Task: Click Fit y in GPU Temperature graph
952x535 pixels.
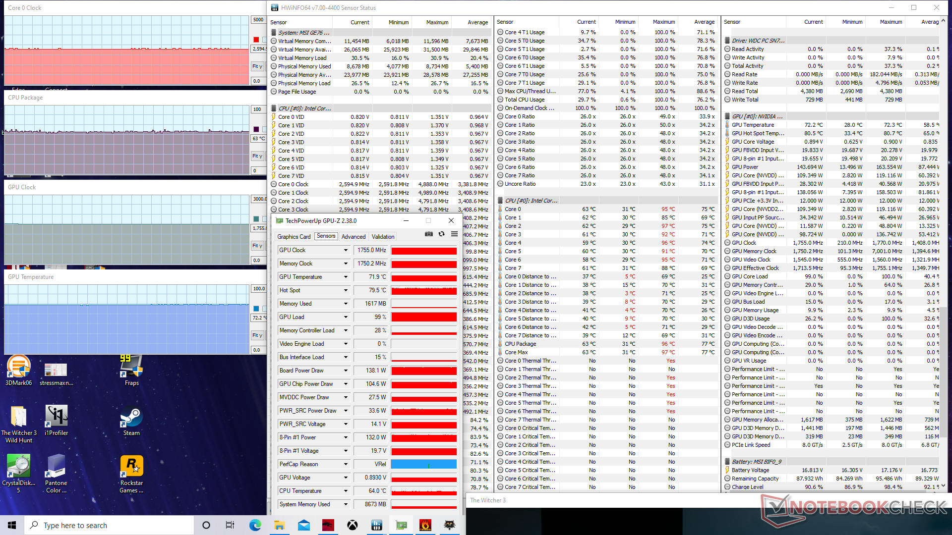Action: coord(257,335)
